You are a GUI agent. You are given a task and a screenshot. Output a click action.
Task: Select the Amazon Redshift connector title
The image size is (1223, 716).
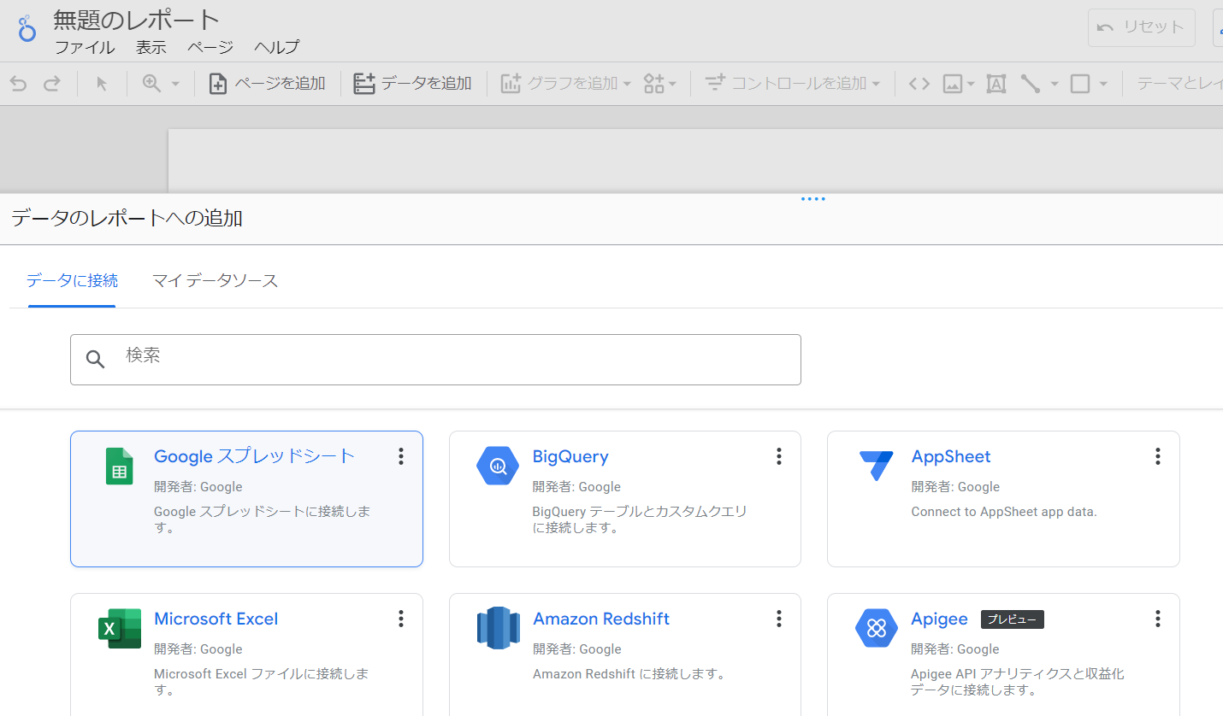pyautogui.click(x=601, y=619)
